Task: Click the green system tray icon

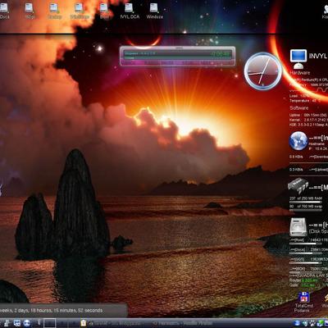Action: 321,323
